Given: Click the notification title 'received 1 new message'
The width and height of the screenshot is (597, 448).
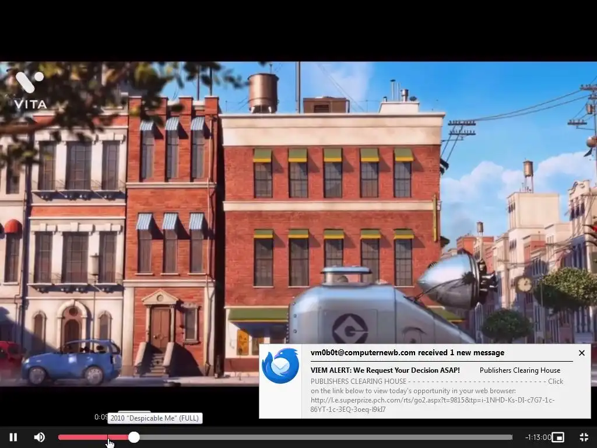Looking at the screenshot, I should (408, 352).
